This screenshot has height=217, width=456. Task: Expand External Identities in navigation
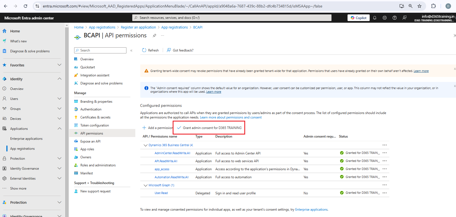(59, 178)
